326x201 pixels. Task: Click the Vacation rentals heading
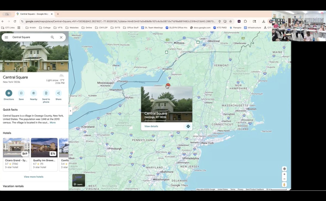tap(13, 186)
